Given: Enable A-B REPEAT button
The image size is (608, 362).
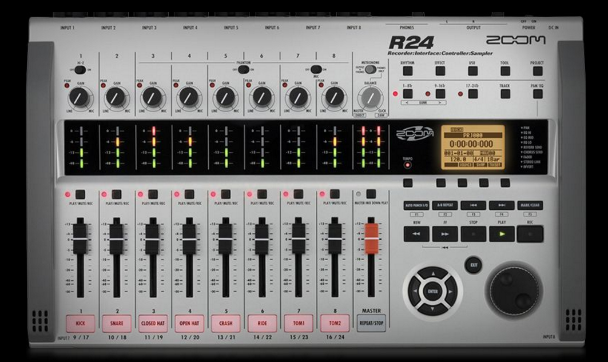Looking at the screenshot, I should pos(445,205).
